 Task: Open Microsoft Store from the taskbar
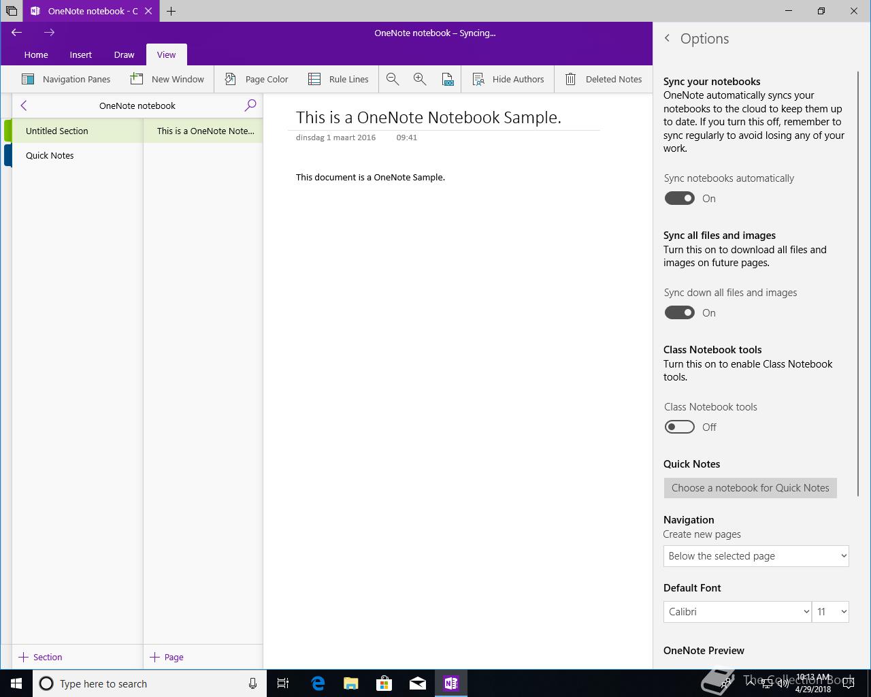pos(384,683)
